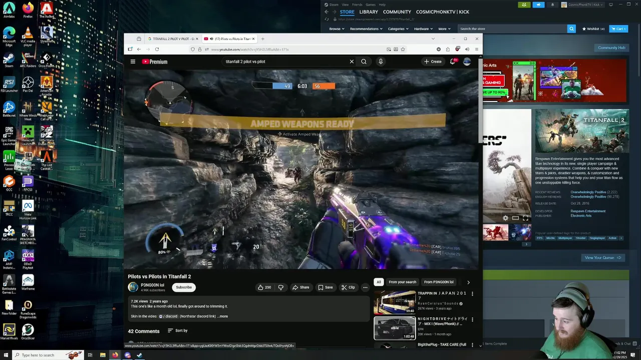
Task: Start YouTube voice search with microphone
Action: 381,61
